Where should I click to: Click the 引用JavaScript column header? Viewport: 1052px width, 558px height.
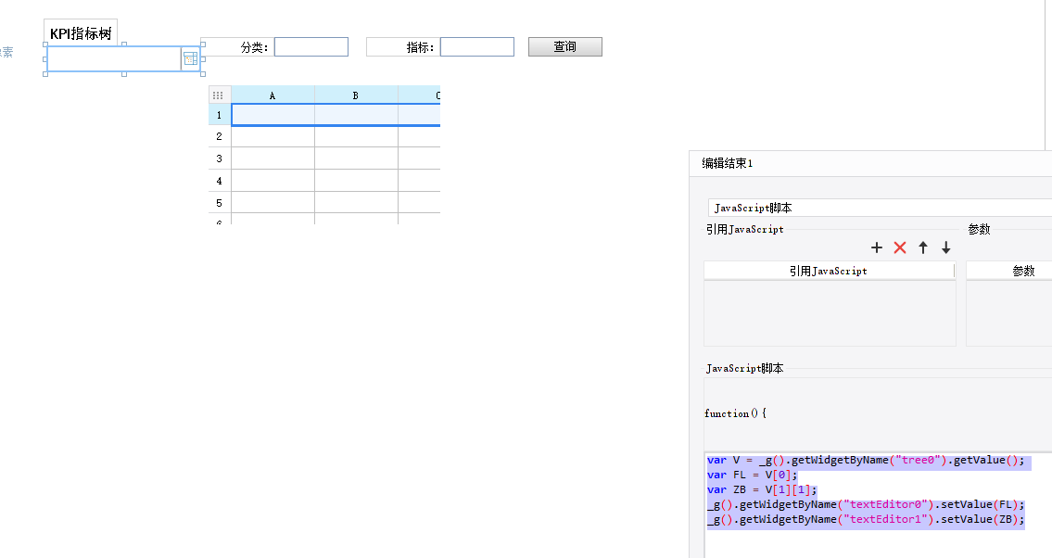[829, 271]
